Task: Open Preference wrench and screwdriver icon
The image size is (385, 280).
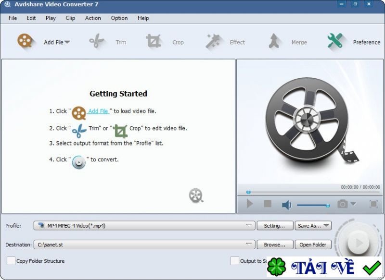Action: 334,41
